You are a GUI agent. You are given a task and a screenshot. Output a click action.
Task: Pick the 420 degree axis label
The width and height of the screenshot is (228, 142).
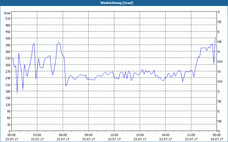tap(8, 38)
